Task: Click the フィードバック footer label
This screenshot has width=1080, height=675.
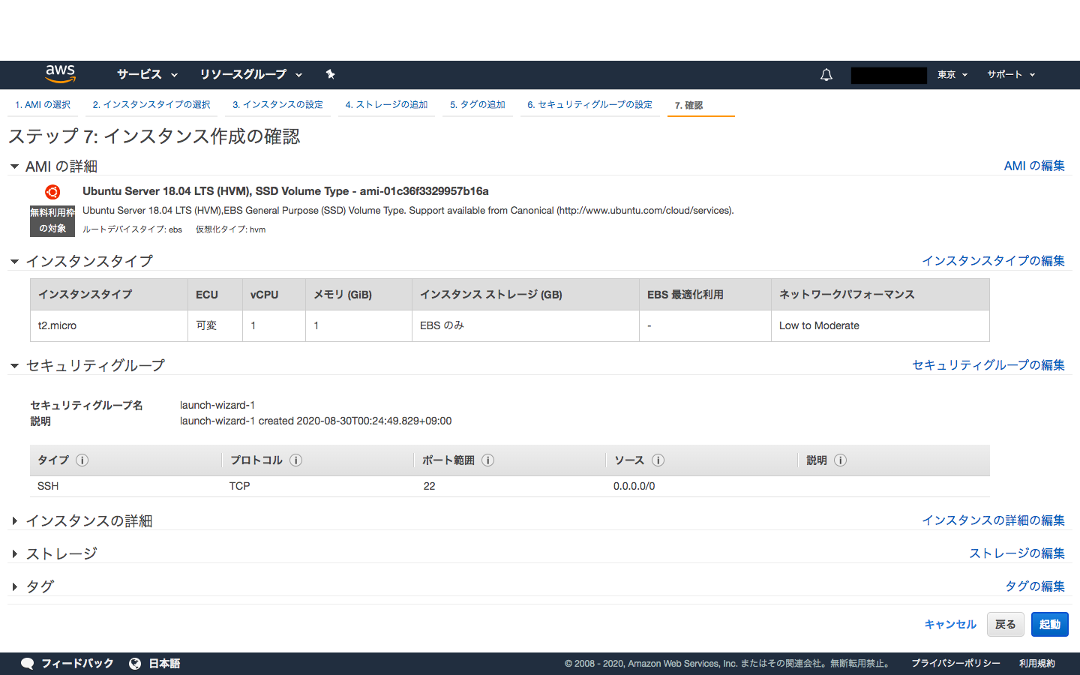Action: tap(77, 664)
